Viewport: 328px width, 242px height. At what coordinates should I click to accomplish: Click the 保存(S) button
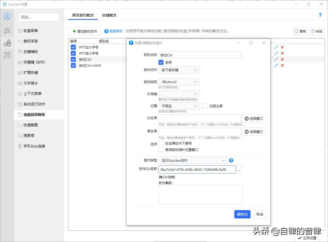coord(242,214)
